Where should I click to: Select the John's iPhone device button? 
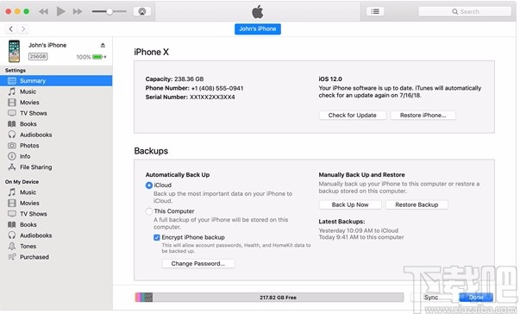tap(258, 28)
